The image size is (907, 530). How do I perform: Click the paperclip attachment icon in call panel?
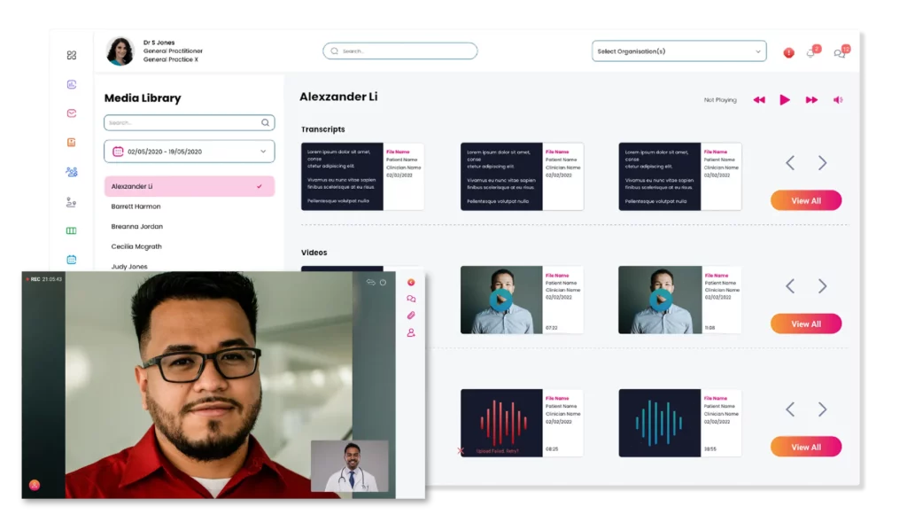(x=411, y=316)
